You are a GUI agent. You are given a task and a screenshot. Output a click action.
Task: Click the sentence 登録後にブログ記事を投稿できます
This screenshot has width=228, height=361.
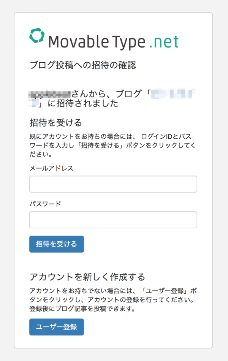(82, 309)
